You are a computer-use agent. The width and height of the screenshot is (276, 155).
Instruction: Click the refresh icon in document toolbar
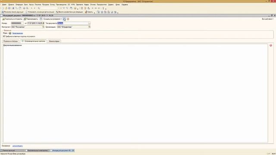click(x=64, y=19)
